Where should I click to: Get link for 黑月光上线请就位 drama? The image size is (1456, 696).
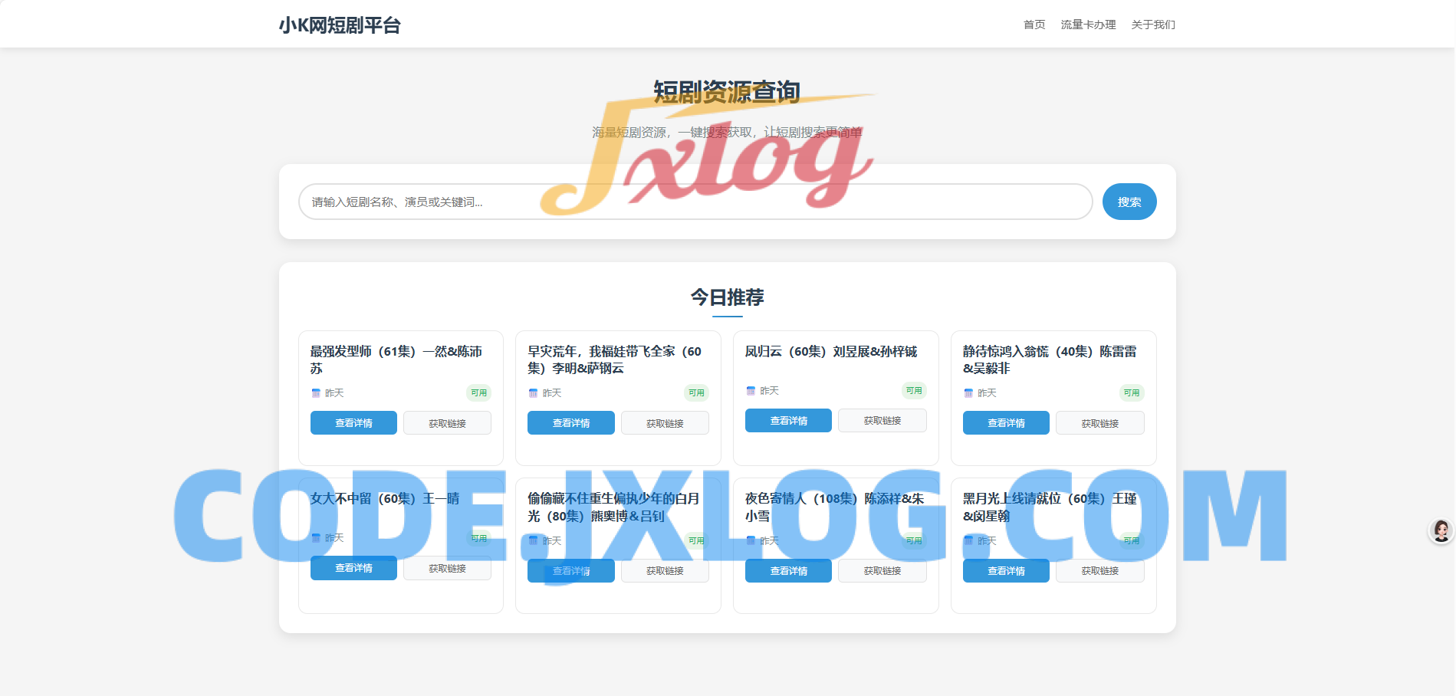click(1099, 571)
